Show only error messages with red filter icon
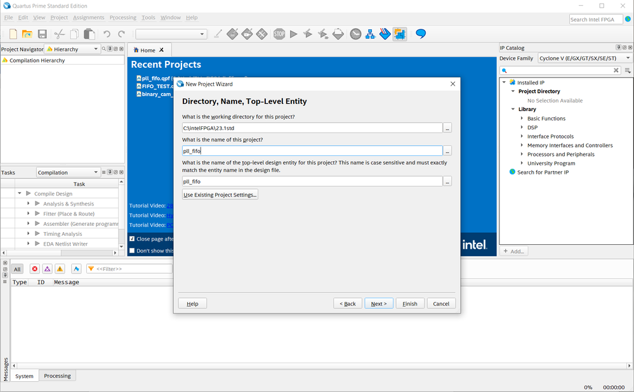 point(35,269)
